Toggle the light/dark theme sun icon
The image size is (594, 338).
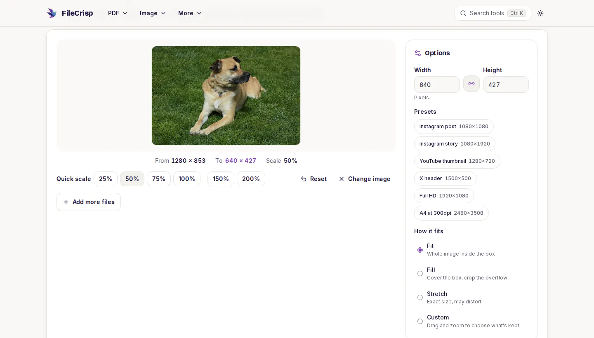540,13
